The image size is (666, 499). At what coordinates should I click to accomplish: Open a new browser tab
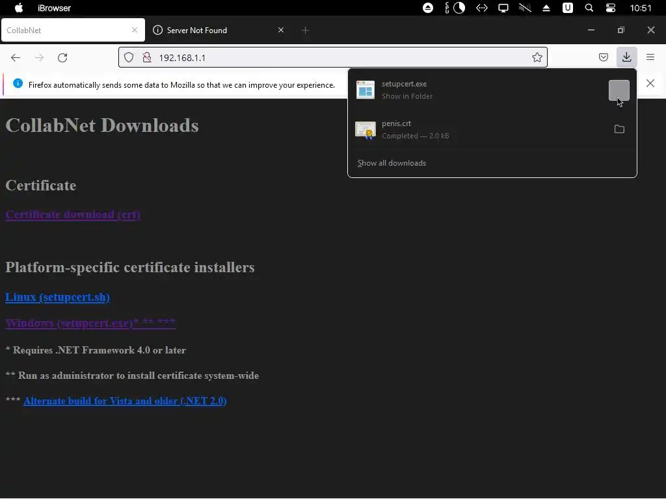(x=306, y=30)
